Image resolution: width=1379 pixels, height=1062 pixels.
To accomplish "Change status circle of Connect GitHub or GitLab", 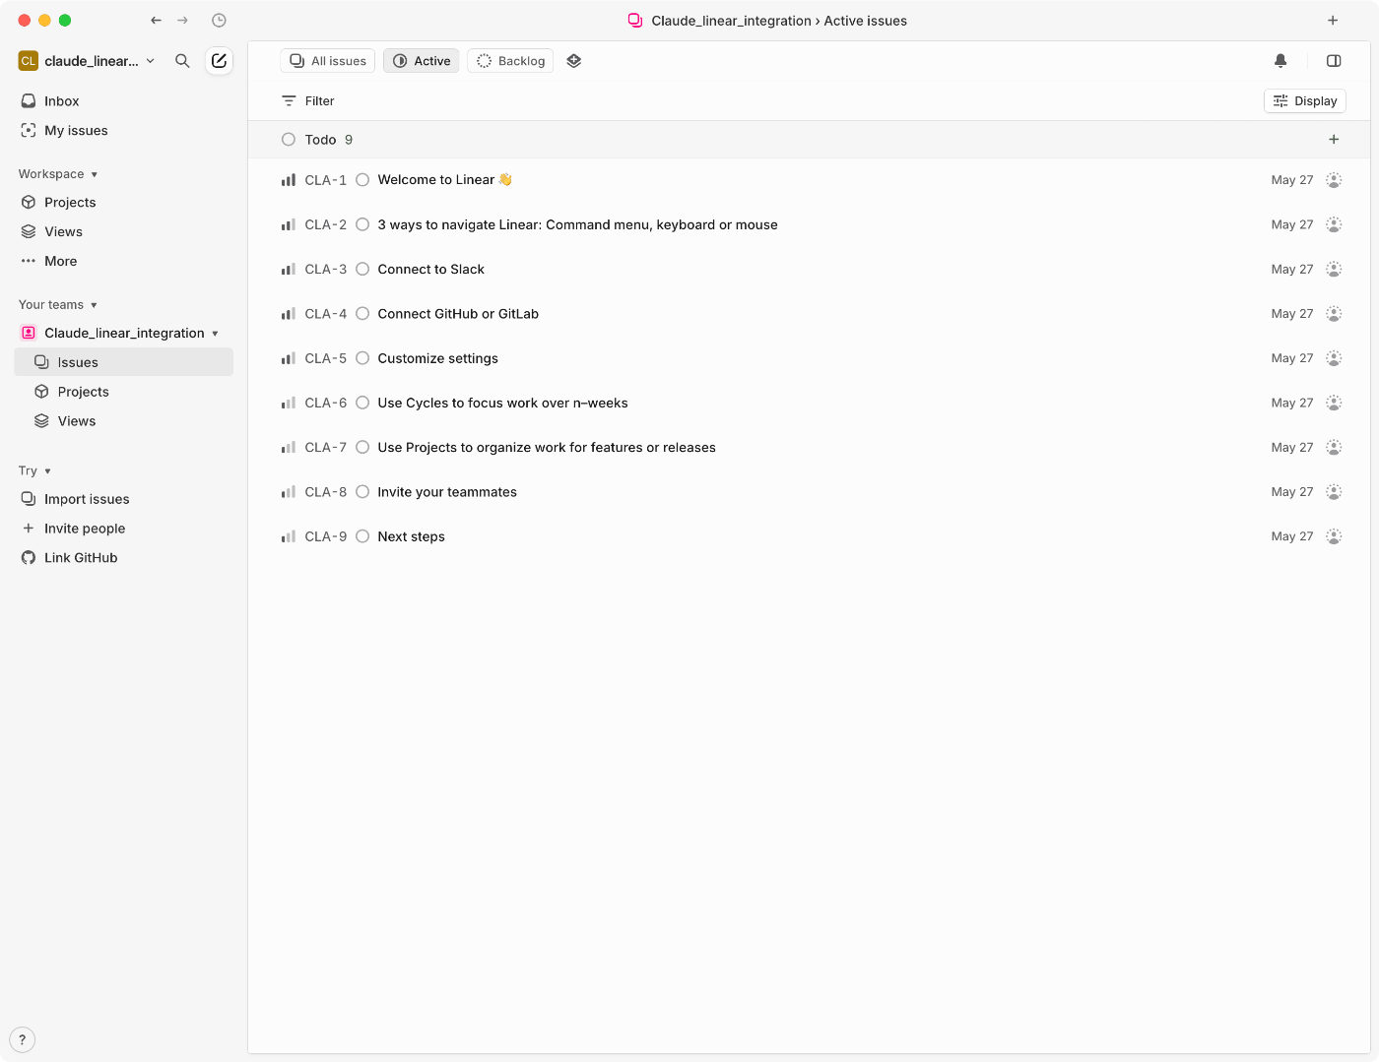I will click(x=362, y=314).
